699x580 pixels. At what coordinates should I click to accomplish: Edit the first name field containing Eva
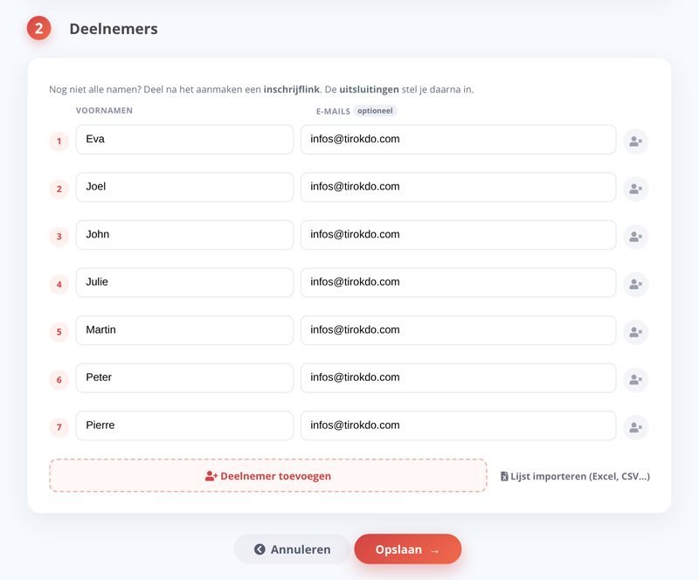point(184,140)
